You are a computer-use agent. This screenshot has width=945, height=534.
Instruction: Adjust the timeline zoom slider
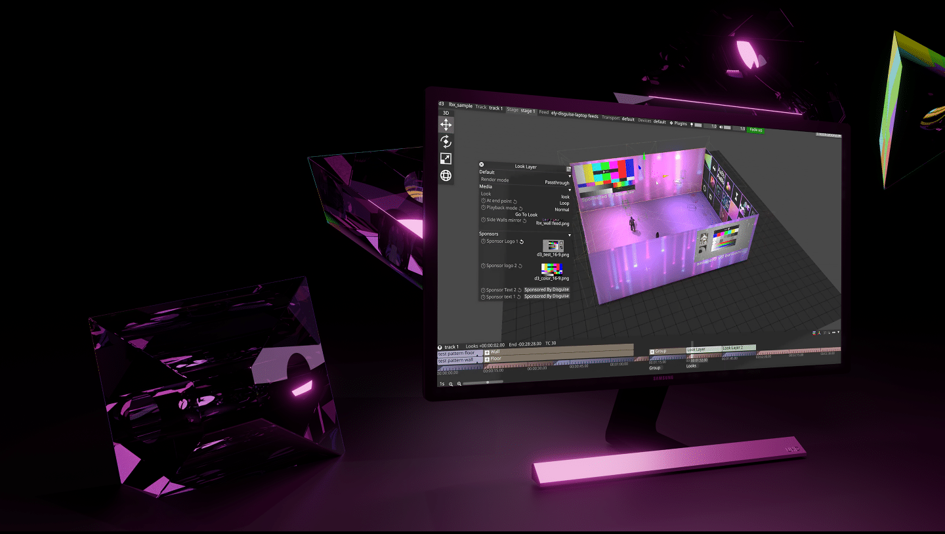point(484,382)
